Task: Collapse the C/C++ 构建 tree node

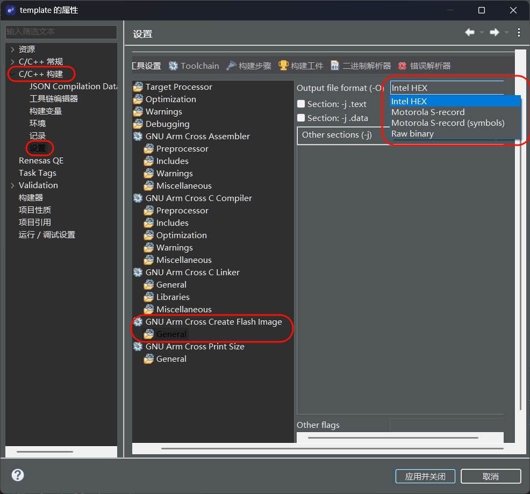Action: tap(12, 74)
